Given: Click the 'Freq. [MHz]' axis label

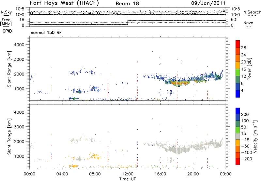Looking at the screenshot, I should 6,22.
